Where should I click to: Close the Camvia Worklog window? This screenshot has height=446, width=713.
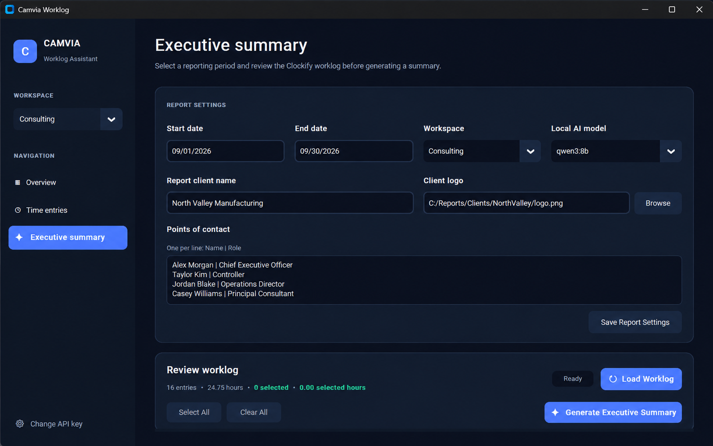(699, 9)
